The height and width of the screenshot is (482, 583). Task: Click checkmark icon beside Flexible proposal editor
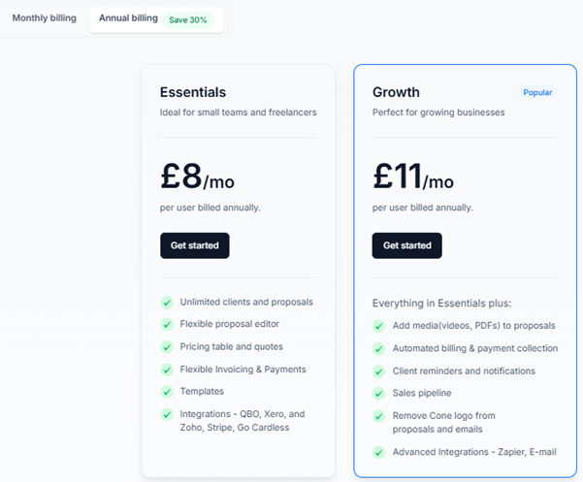coord(167,325)
